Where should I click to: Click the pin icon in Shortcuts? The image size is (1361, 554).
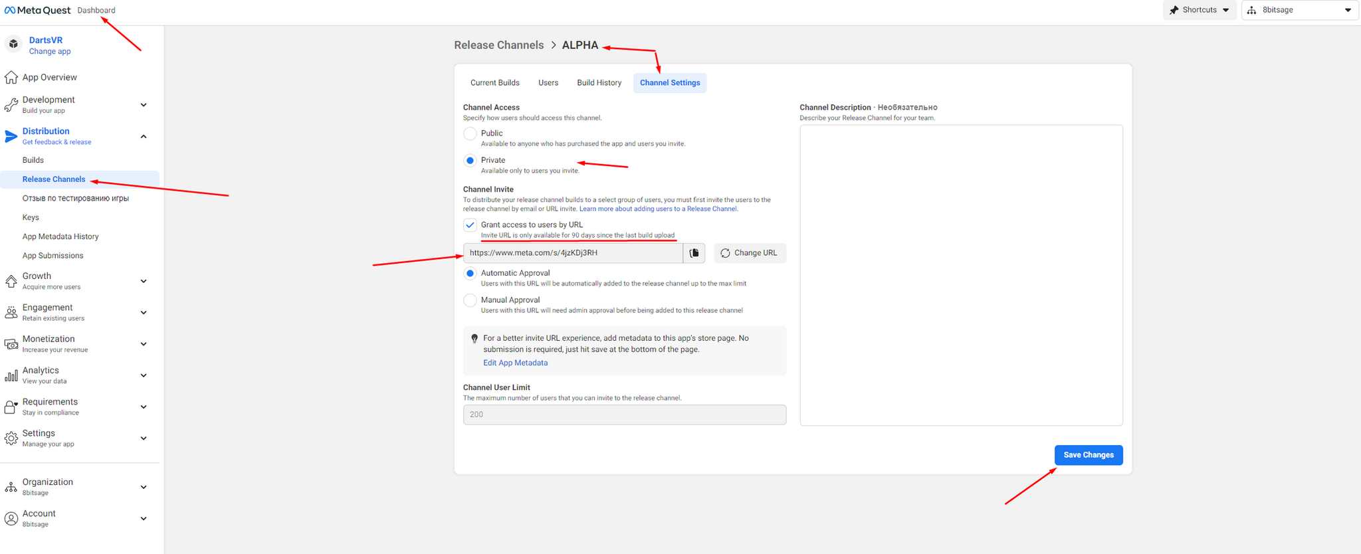(1174, 10)
